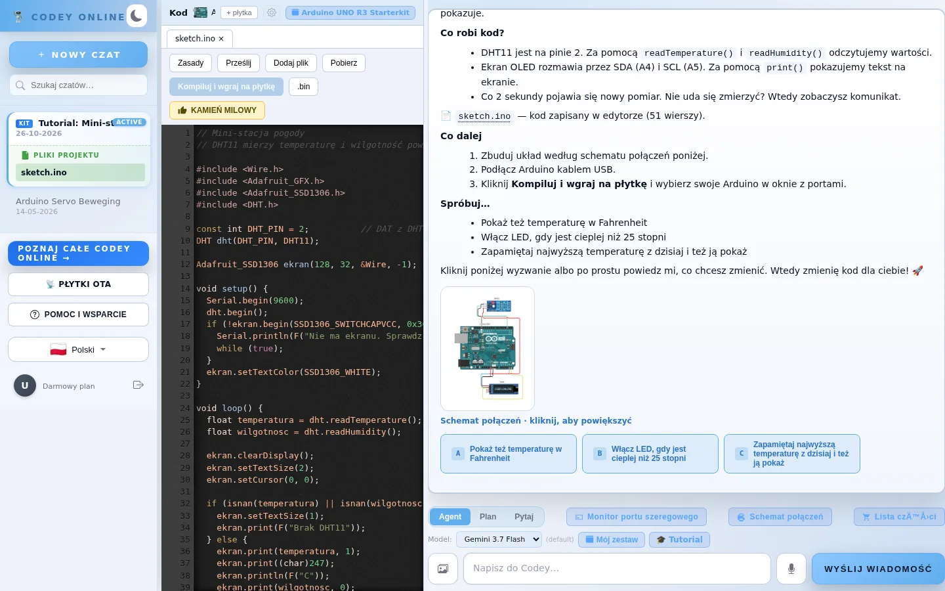945x591 pixels.
Task: Click the logout icon next to Darmowy plan
Action: point(138,385)
